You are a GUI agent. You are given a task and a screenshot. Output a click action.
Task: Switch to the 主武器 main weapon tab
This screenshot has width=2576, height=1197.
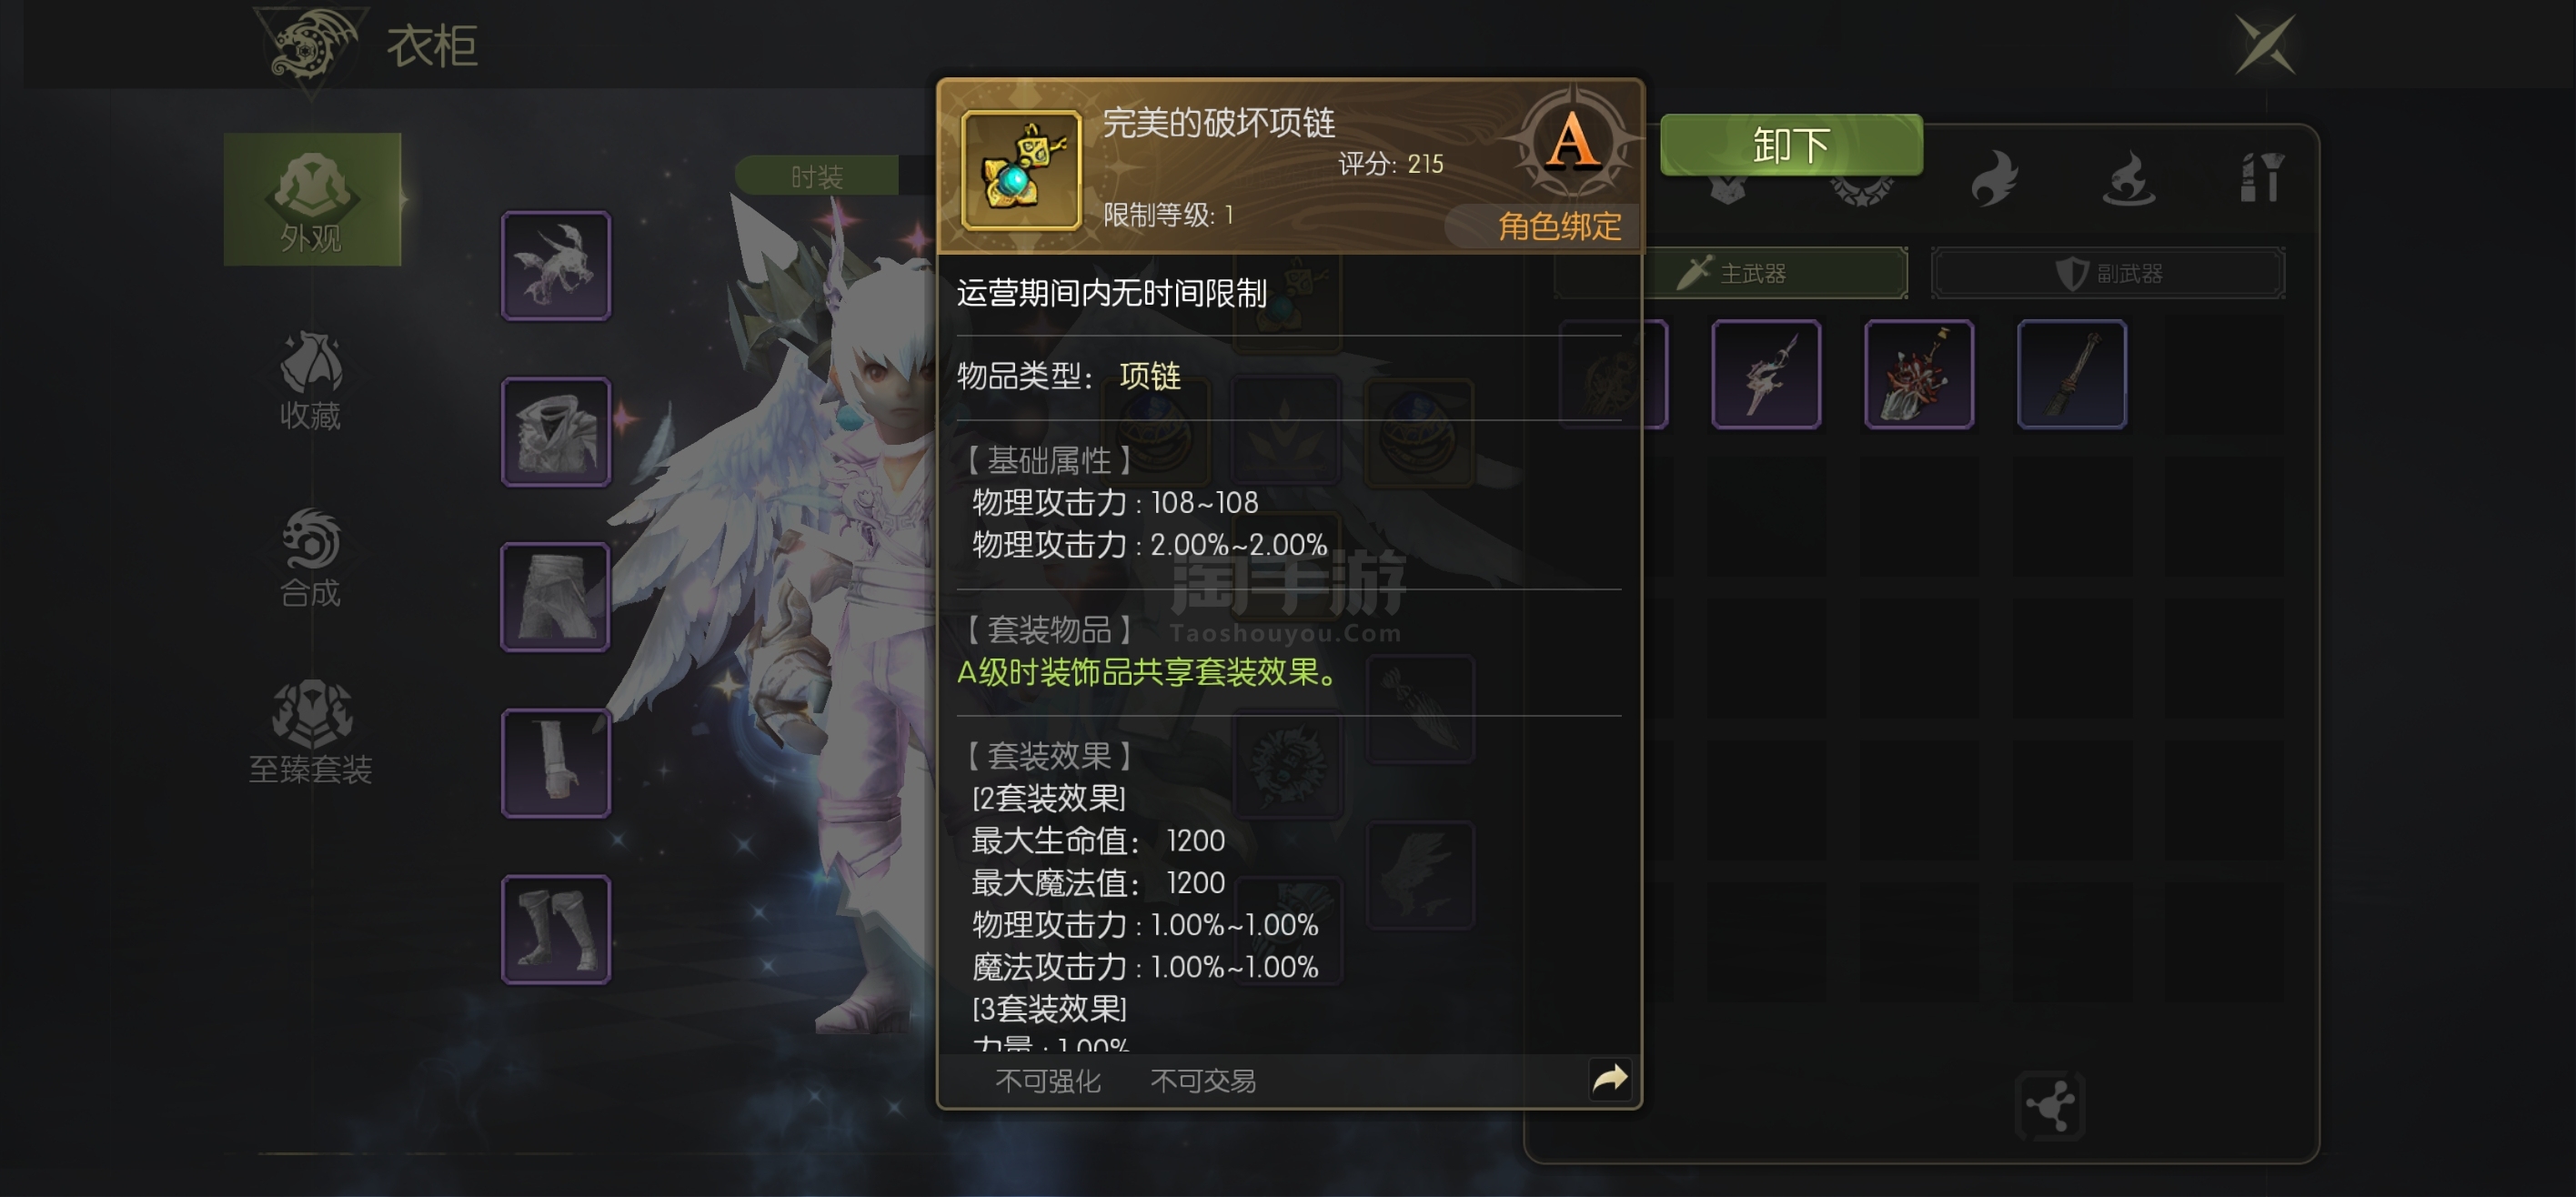click(1780, 273)
